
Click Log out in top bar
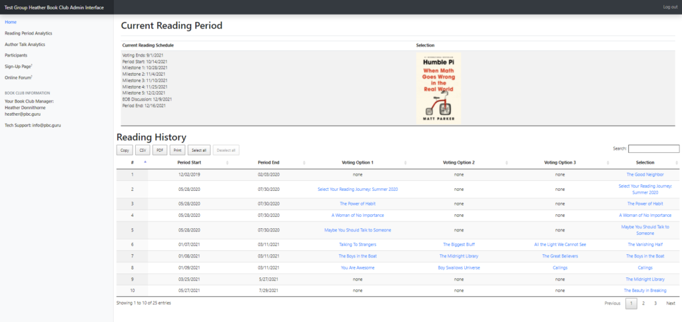pyautogui.click(x=669, y=7)
